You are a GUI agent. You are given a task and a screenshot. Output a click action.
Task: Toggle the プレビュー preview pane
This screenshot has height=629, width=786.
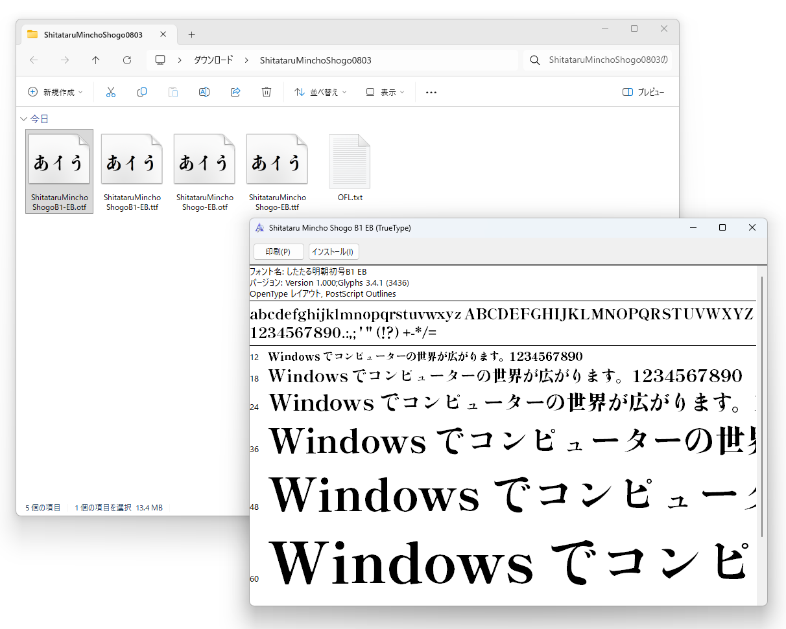(643, 92)
